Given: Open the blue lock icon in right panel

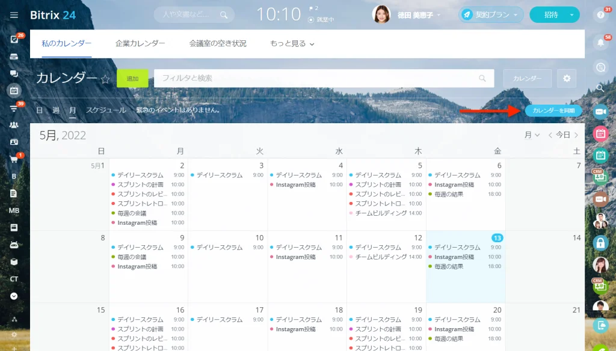Looking at the screenshot, I should point(600,243).
